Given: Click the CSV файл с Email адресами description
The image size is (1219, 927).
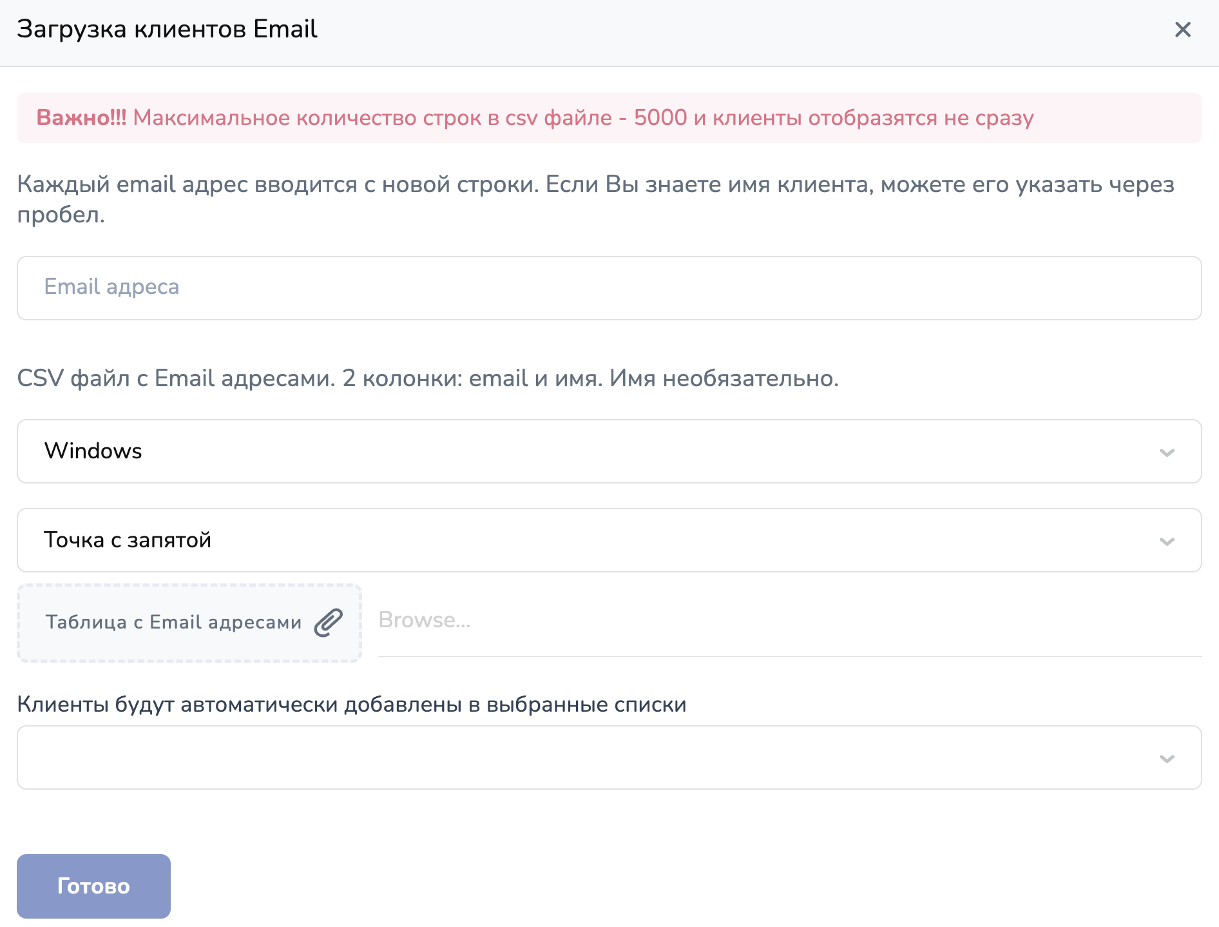Looking at the screenshot, I should tap(428, 378).
